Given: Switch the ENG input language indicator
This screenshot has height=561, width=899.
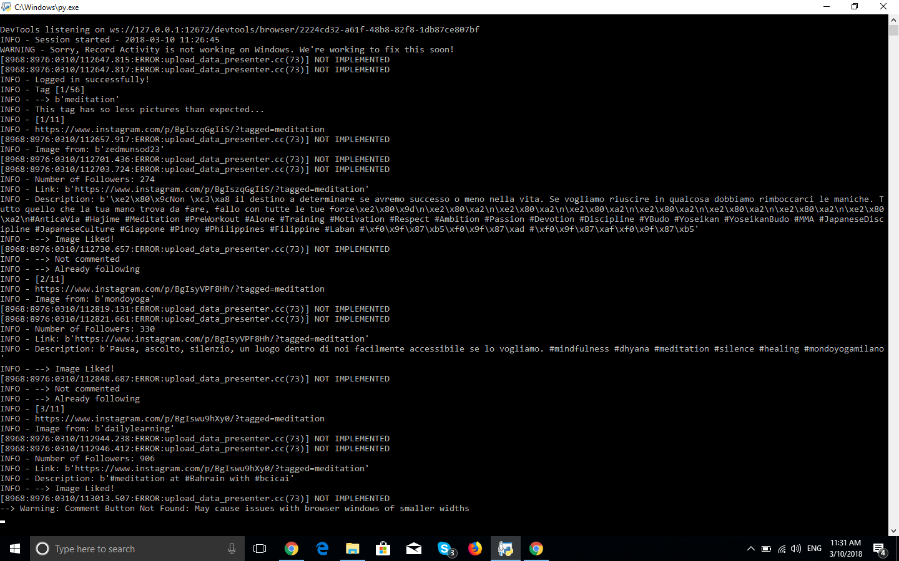Looking at the screenshot, I should 814,549.
